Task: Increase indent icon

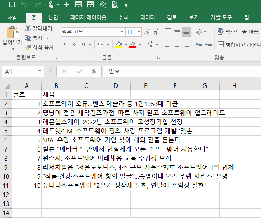Action: tap(208, 45)
